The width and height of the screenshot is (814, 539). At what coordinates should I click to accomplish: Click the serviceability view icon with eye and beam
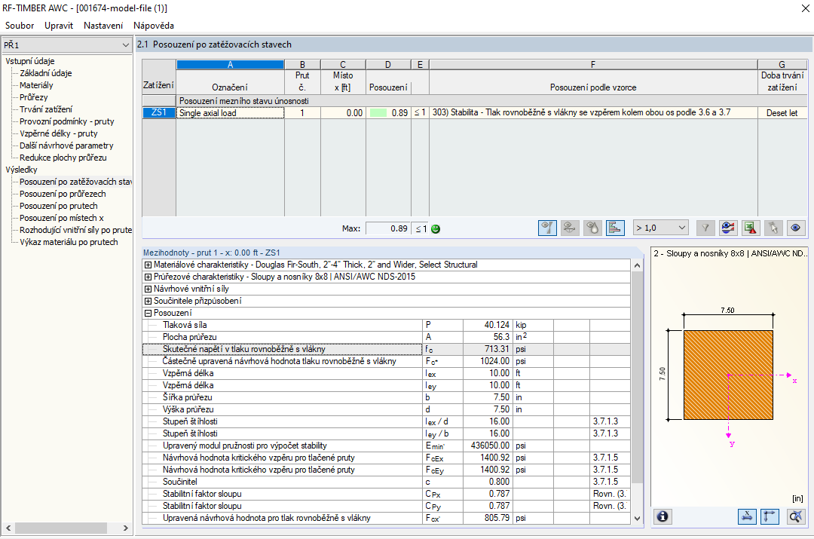[570, 228]
